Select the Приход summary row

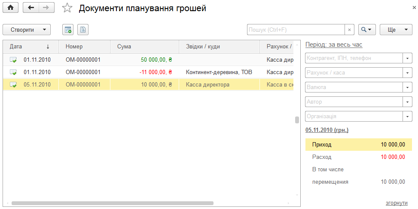(359, 145)
